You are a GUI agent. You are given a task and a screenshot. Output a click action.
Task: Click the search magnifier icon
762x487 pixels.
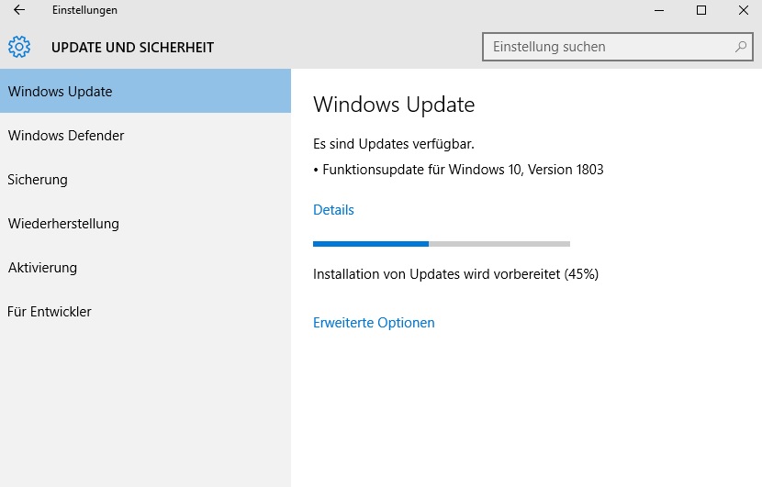(741, 47)
